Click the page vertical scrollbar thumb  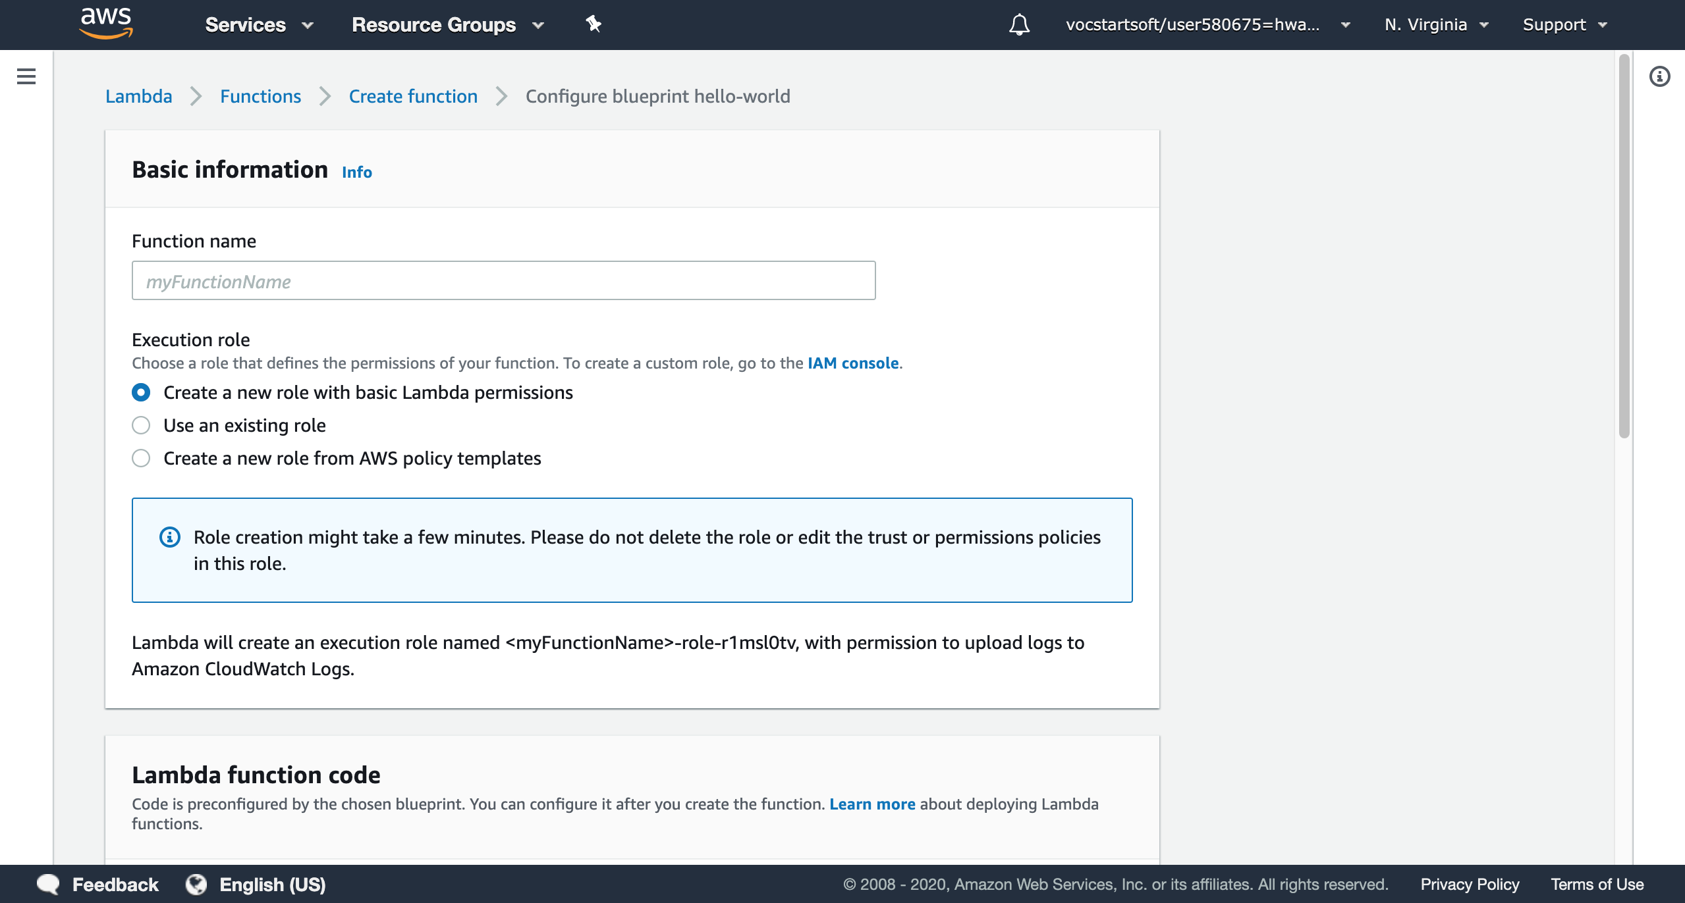coord(1624,247)
